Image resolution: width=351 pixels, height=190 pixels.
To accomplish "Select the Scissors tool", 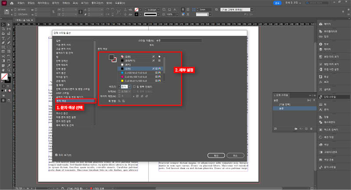I will coord(4,56).
